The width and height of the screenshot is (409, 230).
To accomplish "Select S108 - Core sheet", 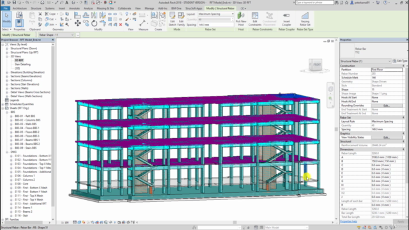I will click(x=21, y=184).
